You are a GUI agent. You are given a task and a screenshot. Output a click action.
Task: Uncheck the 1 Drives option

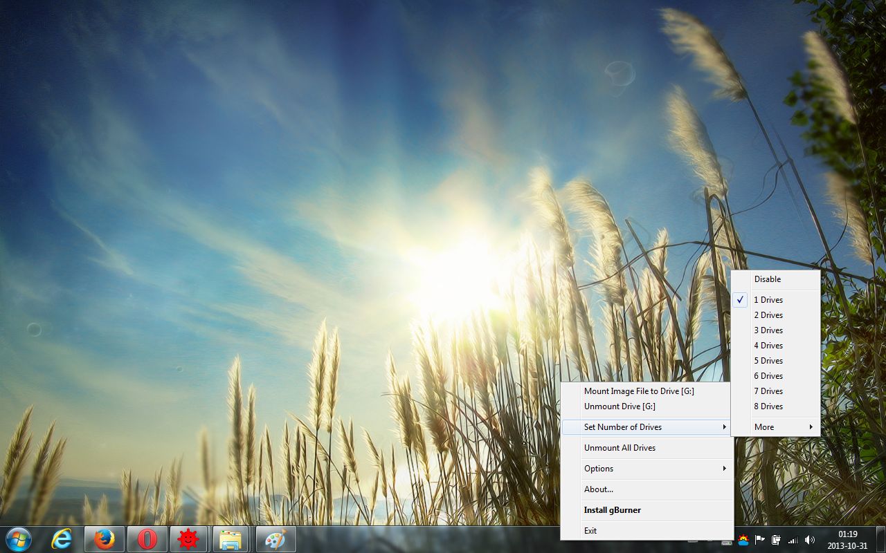pos(768,299)
